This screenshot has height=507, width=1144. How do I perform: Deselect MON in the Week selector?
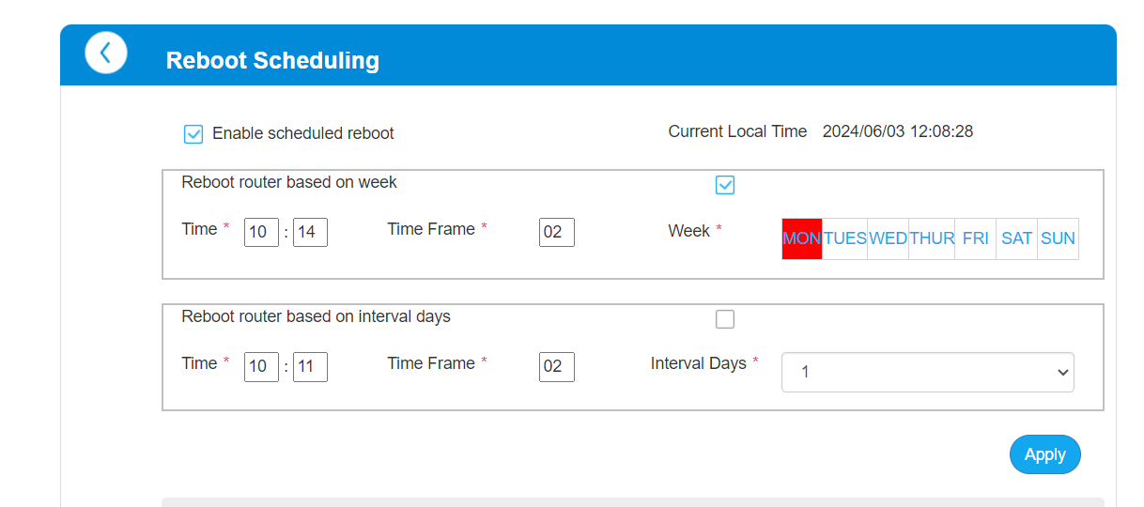tap(802, 238)
